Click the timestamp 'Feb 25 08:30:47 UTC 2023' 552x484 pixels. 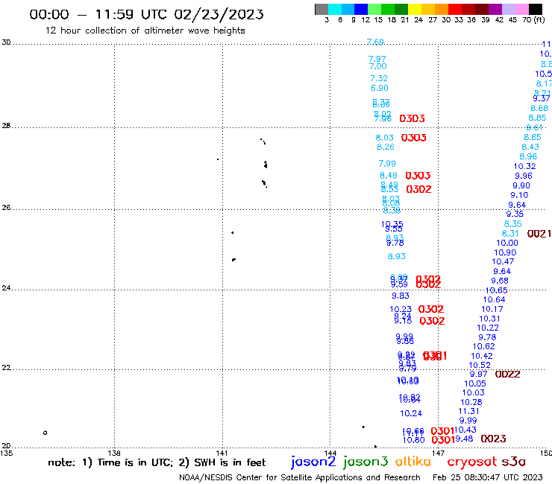pos(488,477)
